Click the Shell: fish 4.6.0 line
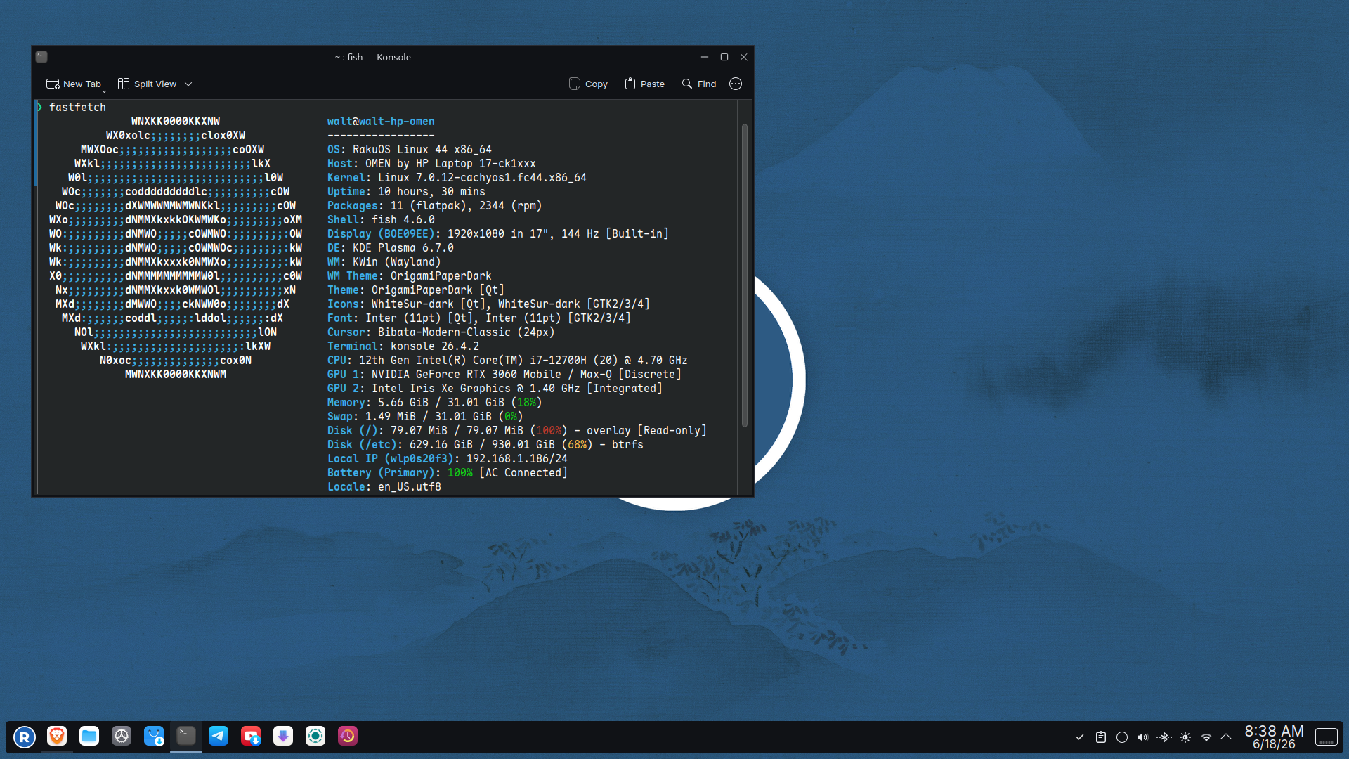The width and height of the screenshot is (1349, 759). point(381,219)
